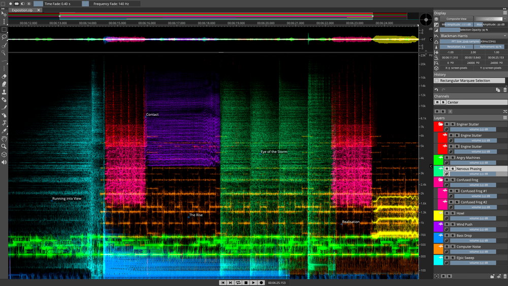
Task: Mute the Nervous Phasing layer
Action: click(447, 169)
